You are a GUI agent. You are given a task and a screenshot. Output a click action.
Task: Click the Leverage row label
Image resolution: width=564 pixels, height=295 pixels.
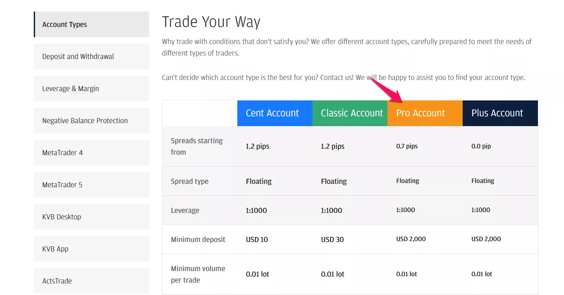click(x=185, y=210)
